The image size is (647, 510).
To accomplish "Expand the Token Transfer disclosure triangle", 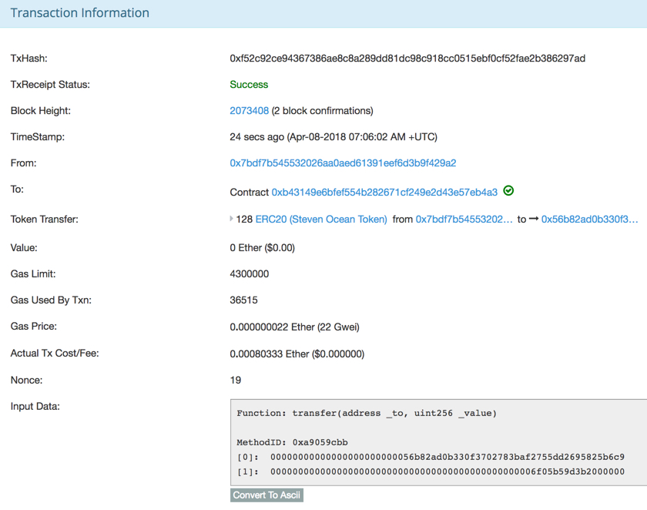I will 232,220.
